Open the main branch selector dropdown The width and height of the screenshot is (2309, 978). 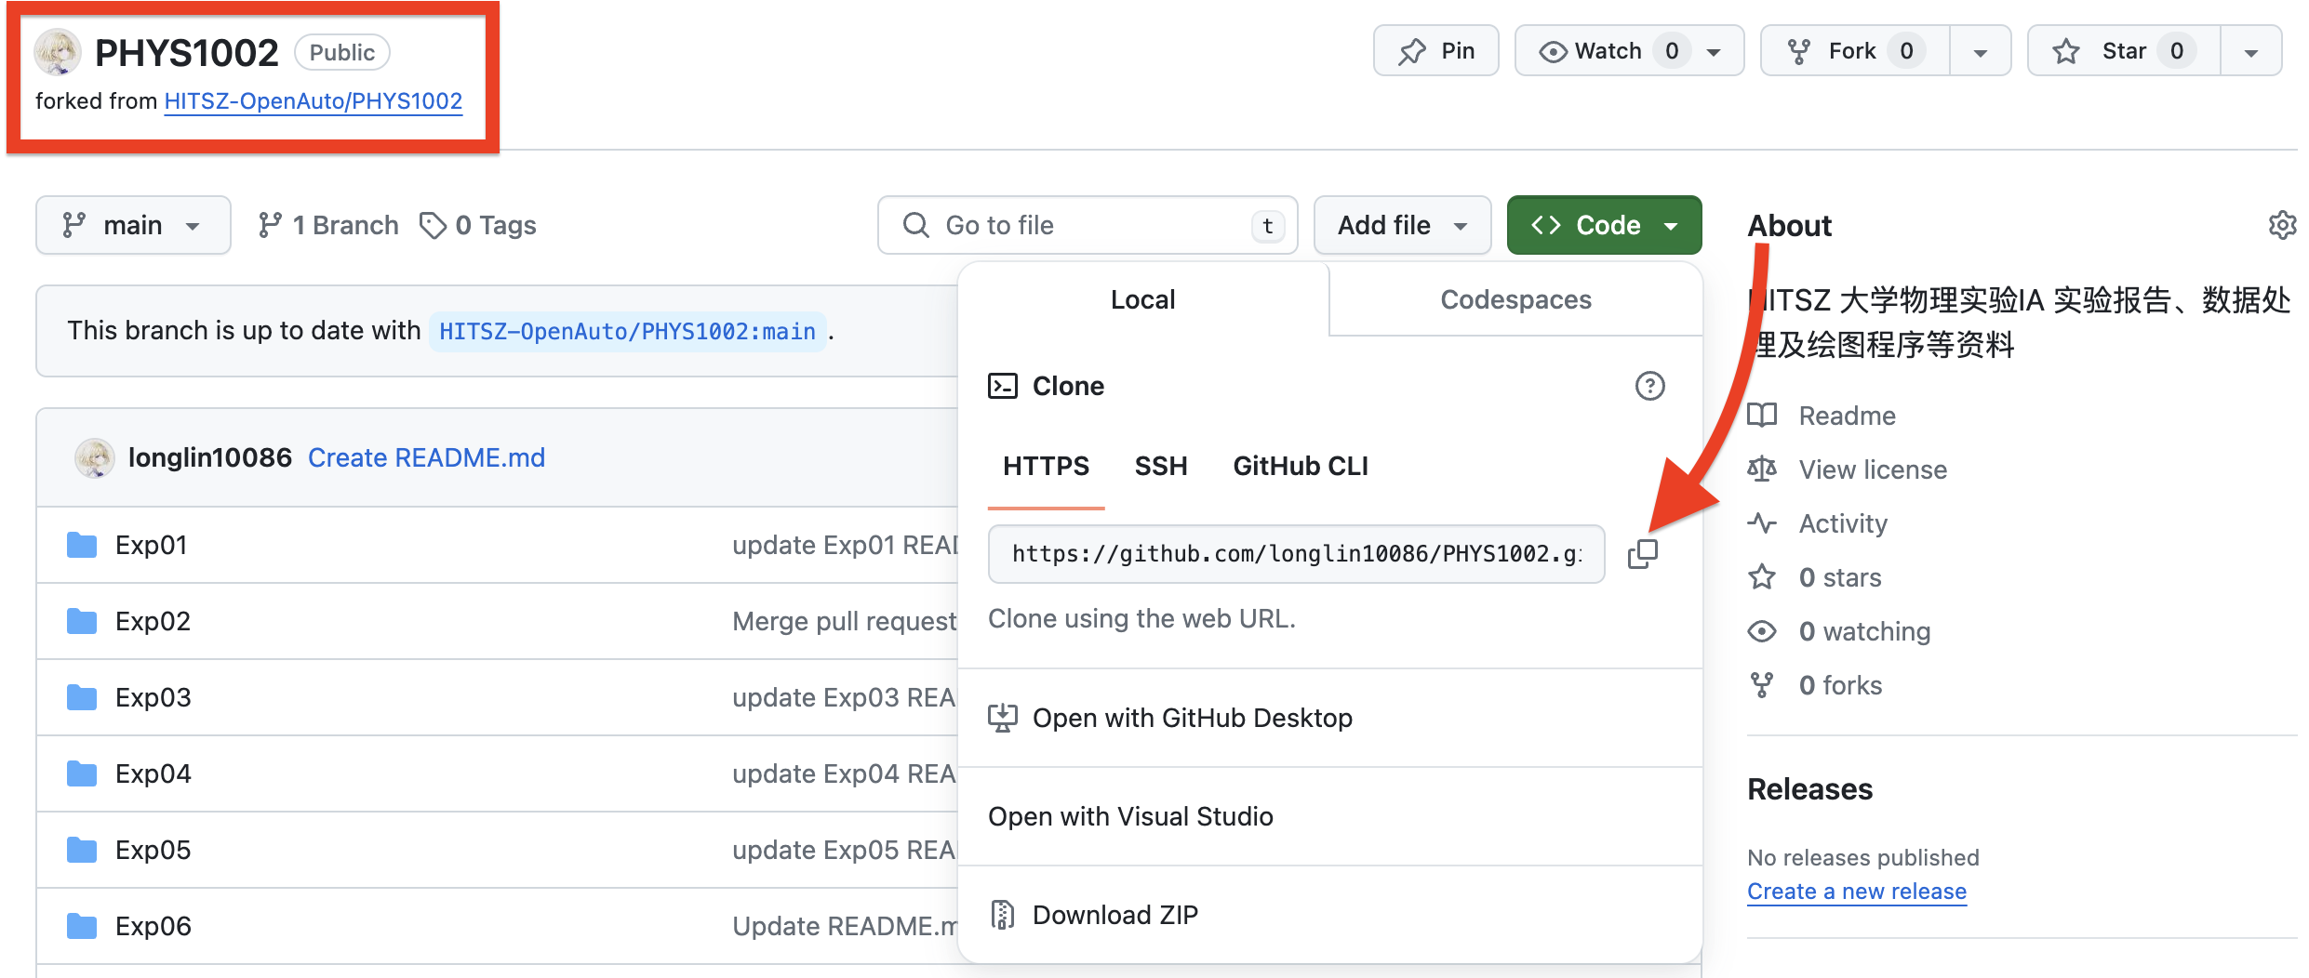133,225
